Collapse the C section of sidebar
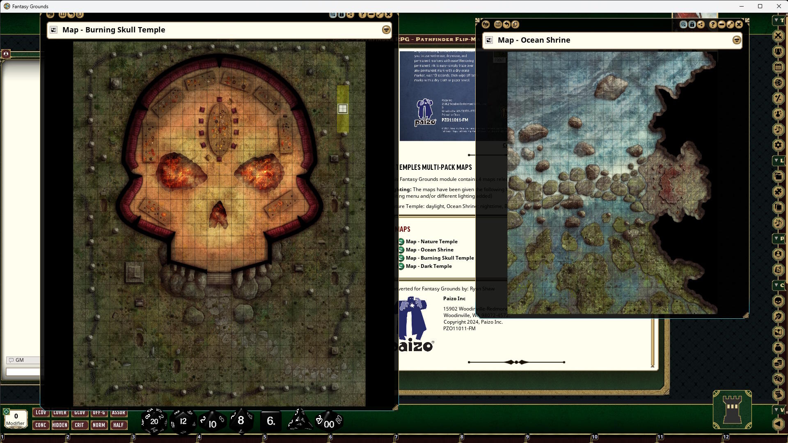Image resolution: width=788 pixels, height=443 pixels. pyautogui.click(x=779, y=285)
